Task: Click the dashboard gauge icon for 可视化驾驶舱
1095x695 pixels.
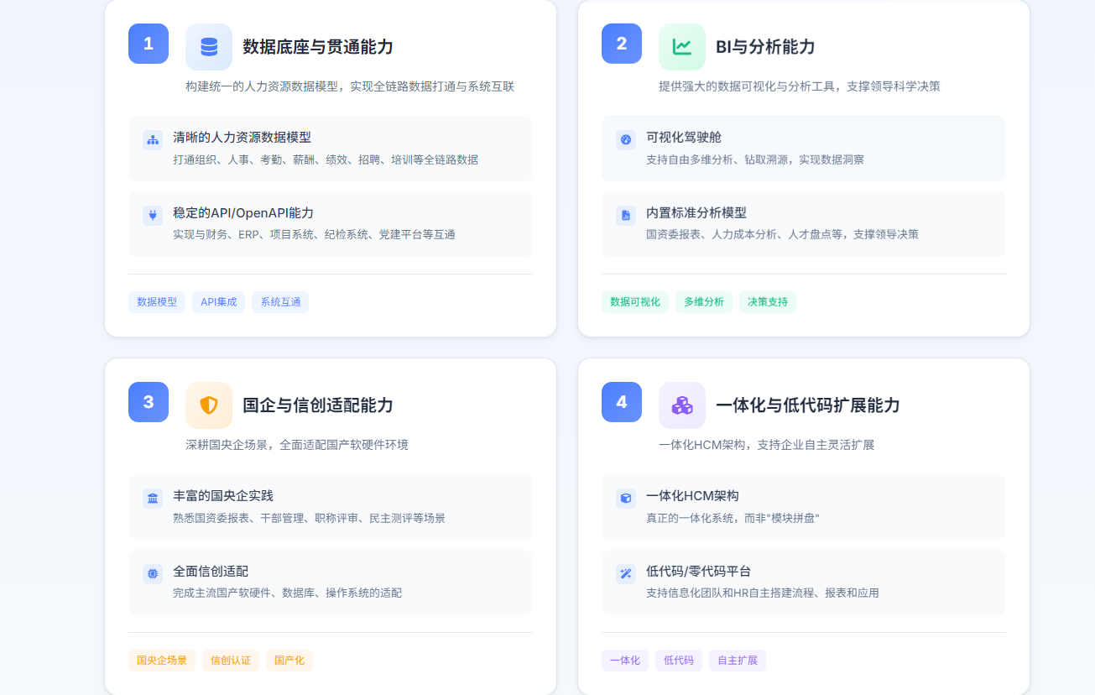Action: point(626,140)
